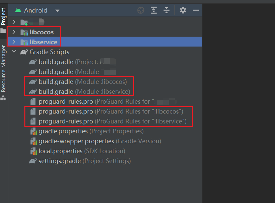This screenshot has width=275, height=203.
Task: Open the Resource Manager side tab
Action: pyautogui.click(x=3, y=69)
